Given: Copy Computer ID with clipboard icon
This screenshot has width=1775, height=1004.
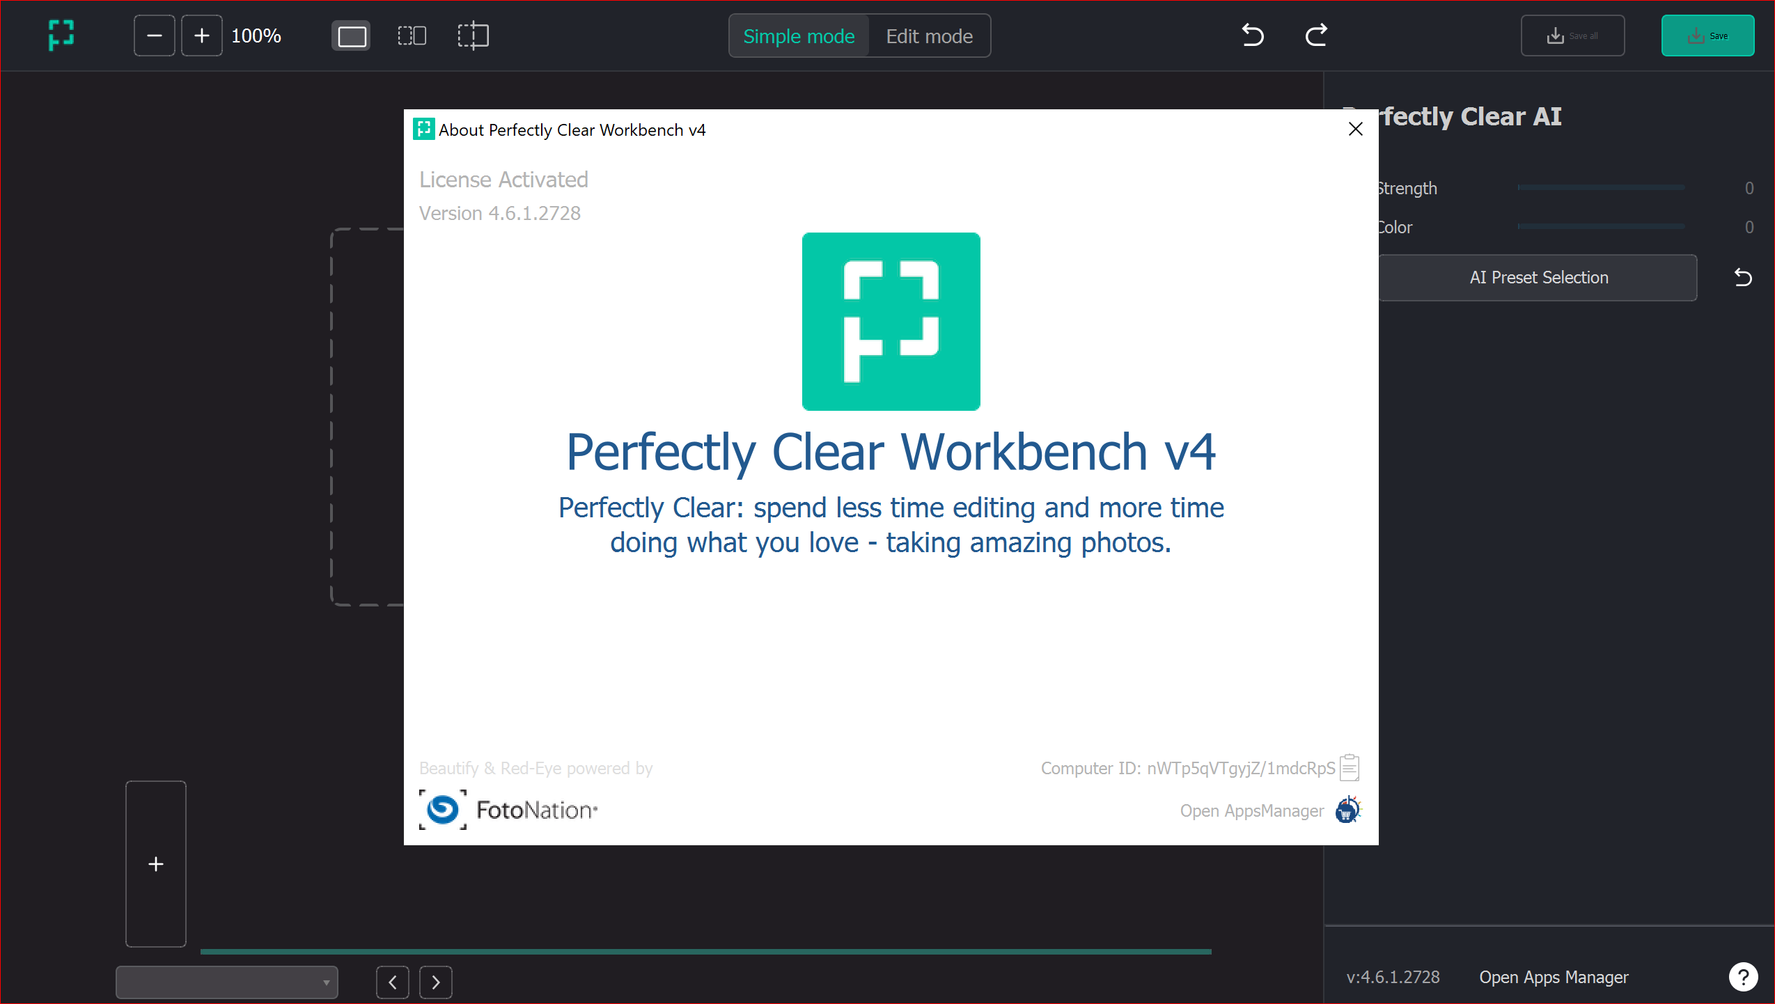Looking at the screenshot, I should tap(1350, 767).
